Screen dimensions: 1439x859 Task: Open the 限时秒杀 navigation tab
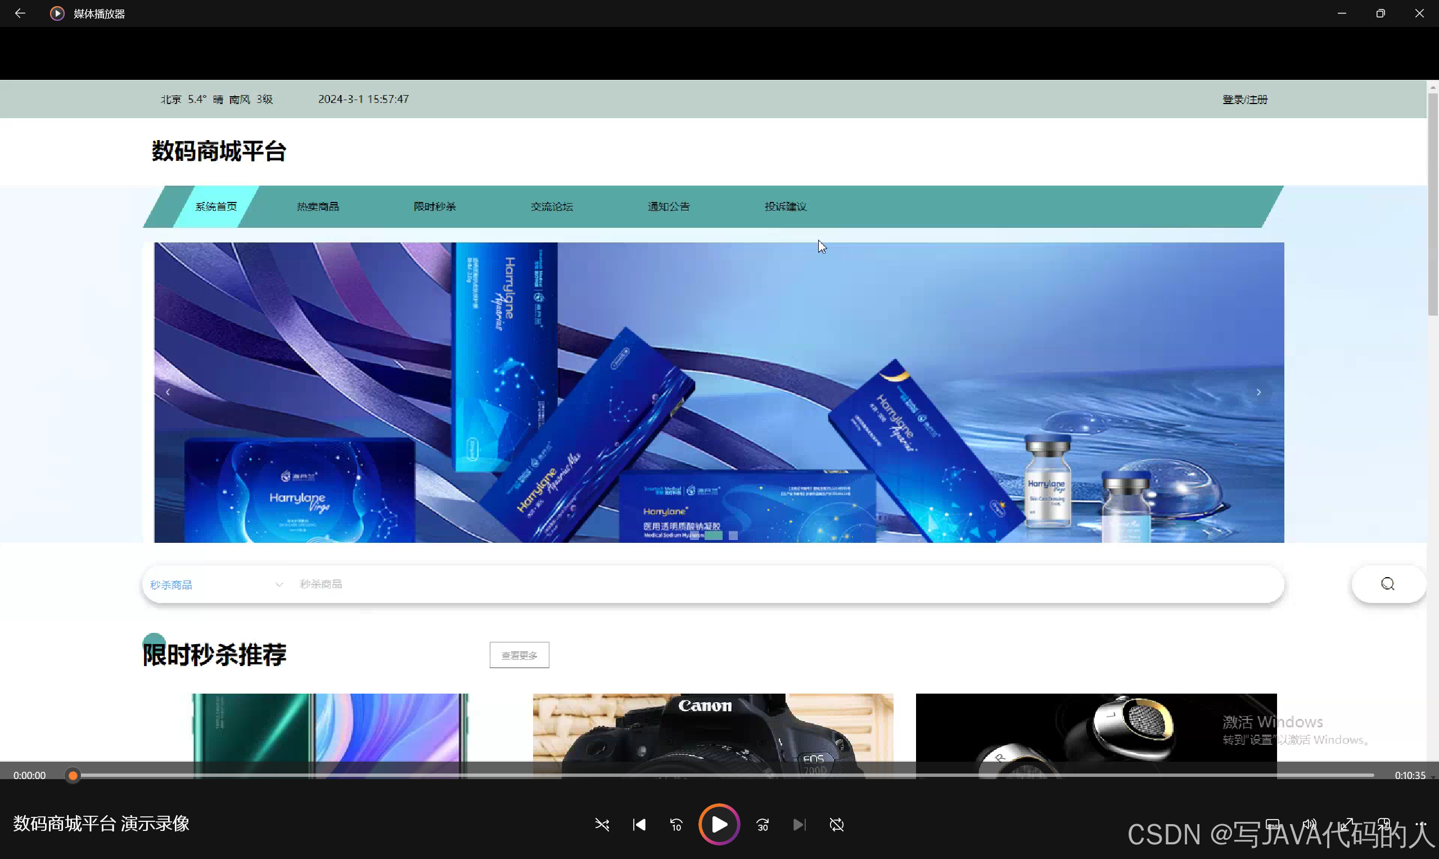click(435, 206)
